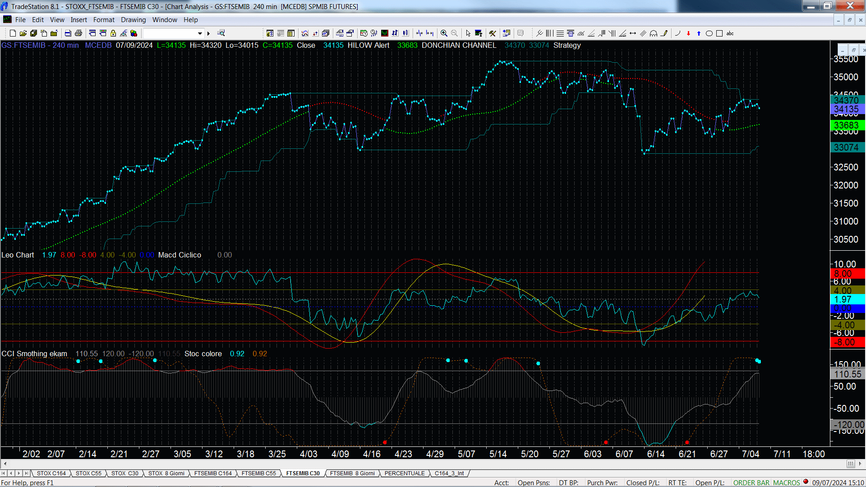The width and height of the screenshot is (866, 487).
Task: Click the grey speech bubble icon
Action: coord(521,33)
